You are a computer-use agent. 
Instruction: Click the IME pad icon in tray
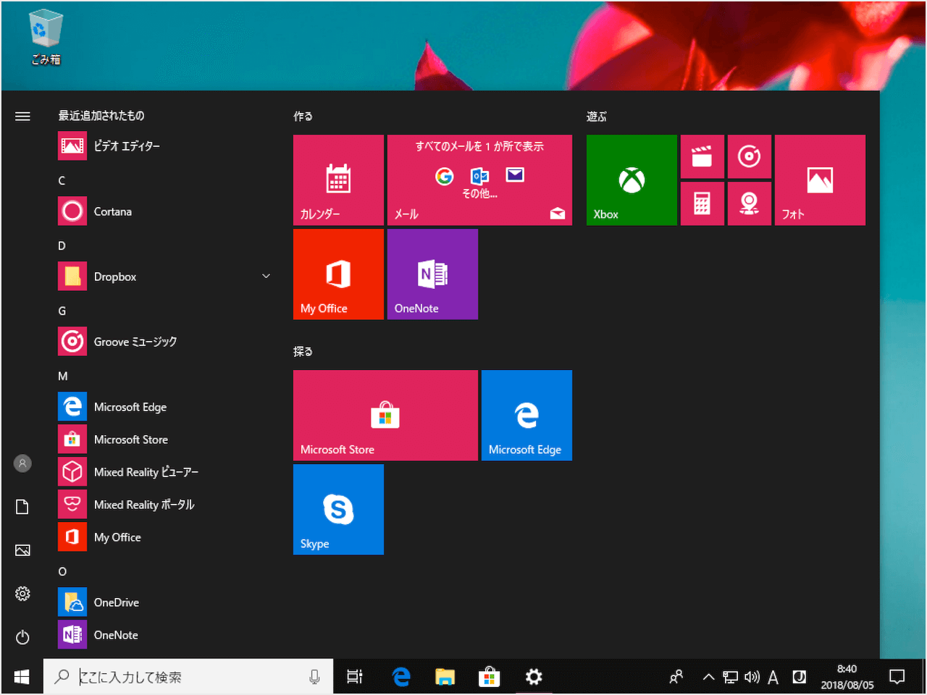[800, 677]
